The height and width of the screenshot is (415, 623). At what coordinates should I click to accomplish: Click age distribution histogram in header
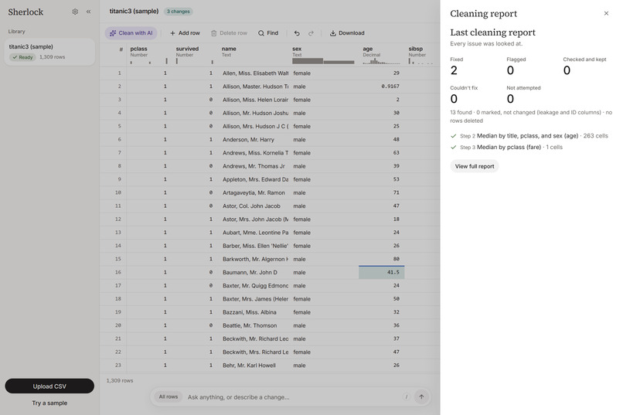(x=381, y=61)
